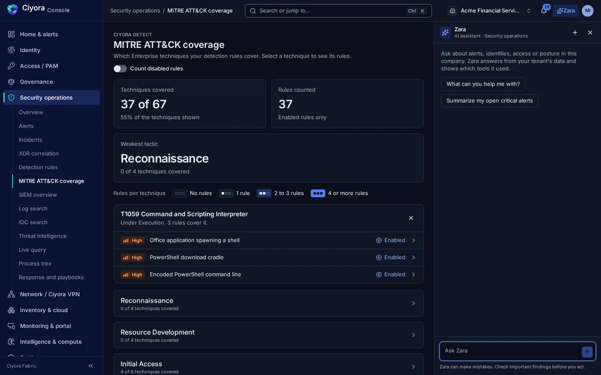Click Security operations breadcrumb link
Screen dimensions: 601x375
click(135, 10)
